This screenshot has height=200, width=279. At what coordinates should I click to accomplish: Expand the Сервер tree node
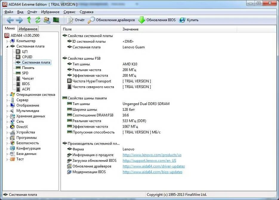[7, 100]
